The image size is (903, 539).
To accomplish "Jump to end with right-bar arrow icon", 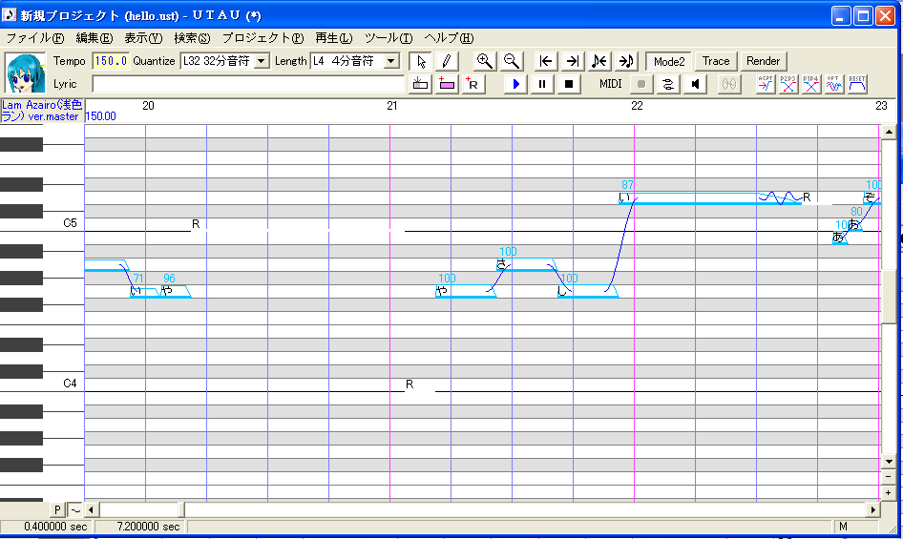I will pos(572,61).
